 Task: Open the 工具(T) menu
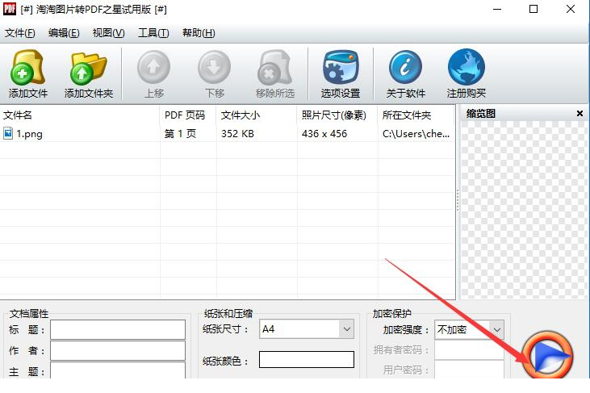pos(153,33)
